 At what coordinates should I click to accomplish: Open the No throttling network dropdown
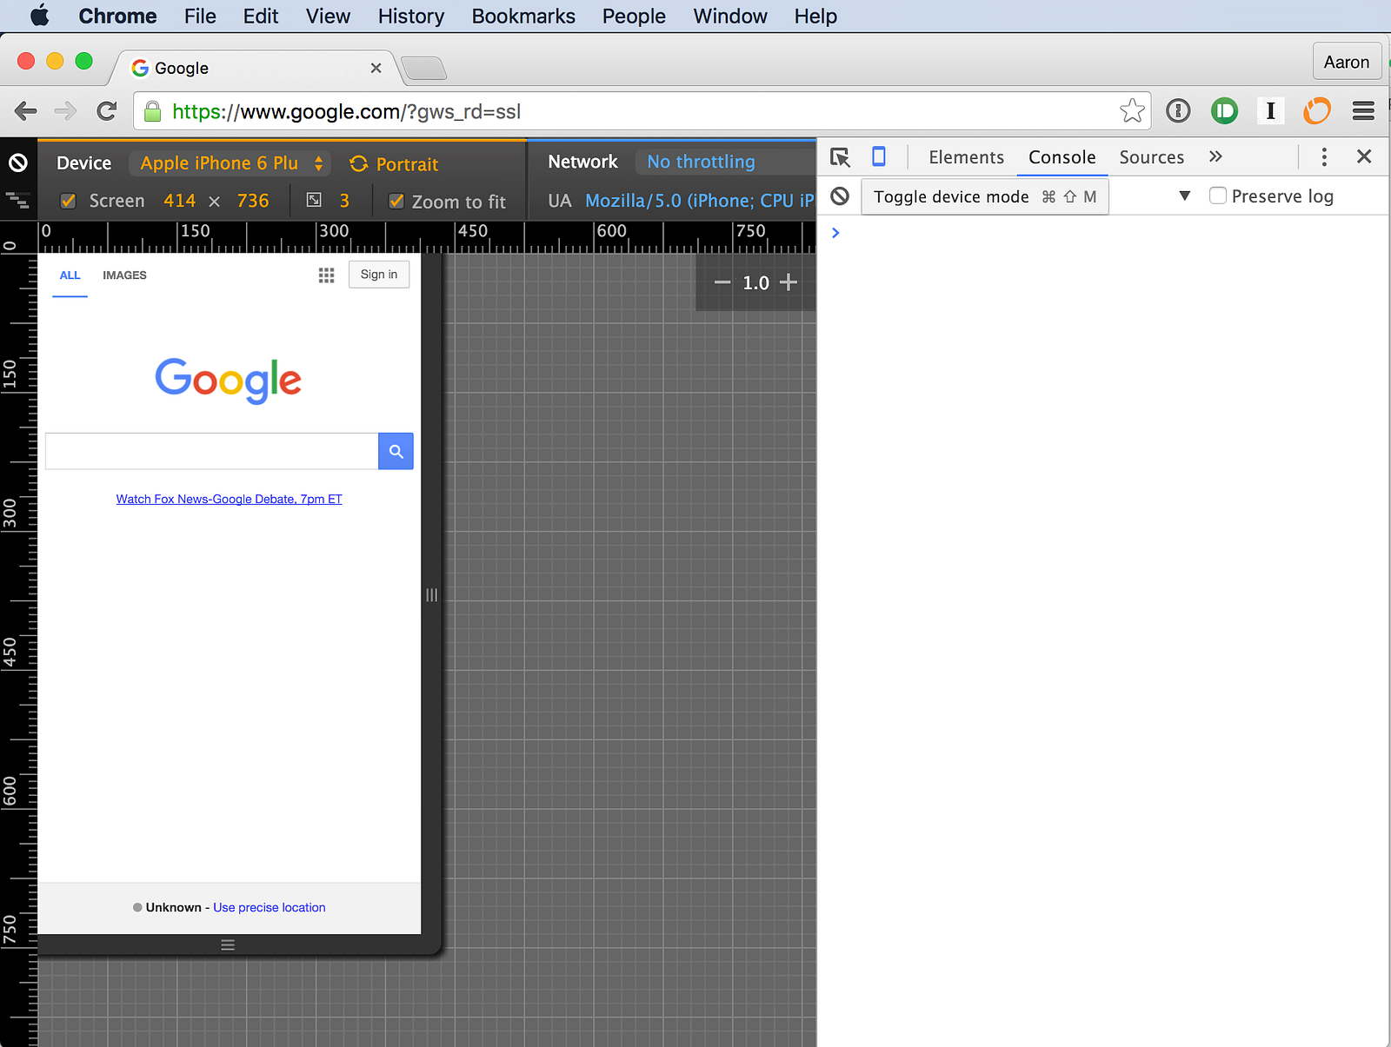pyautogui.click(x=725, y=162)
